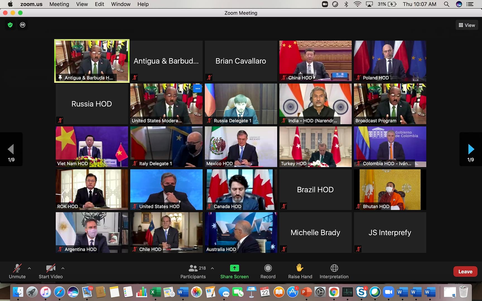Raise your hand in the meeting
482x301 pixels.
(300, 268)
